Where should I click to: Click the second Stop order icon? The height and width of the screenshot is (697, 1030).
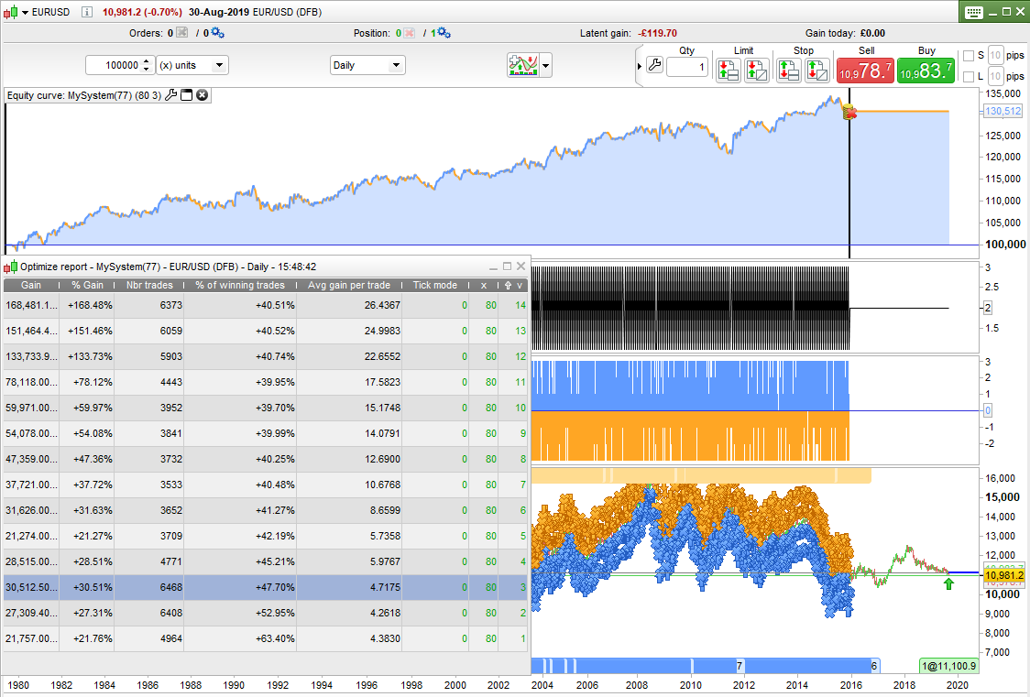tap(816, 70)
